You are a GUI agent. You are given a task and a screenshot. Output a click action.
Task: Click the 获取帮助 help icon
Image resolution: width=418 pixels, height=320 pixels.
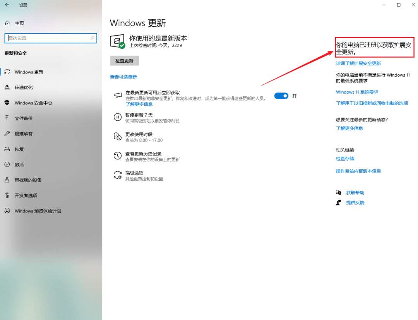click(338, 192)
